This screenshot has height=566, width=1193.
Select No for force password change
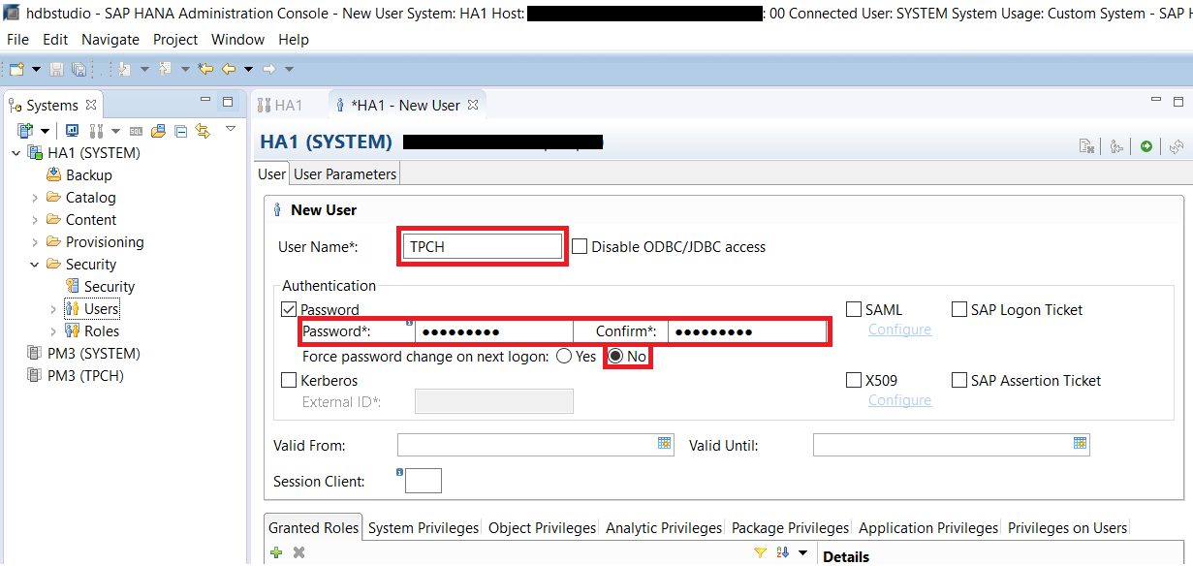click(x=615, y=357)
